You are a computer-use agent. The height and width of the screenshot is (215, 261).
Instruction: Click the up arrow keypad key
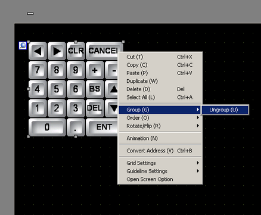tap(112, 89)
